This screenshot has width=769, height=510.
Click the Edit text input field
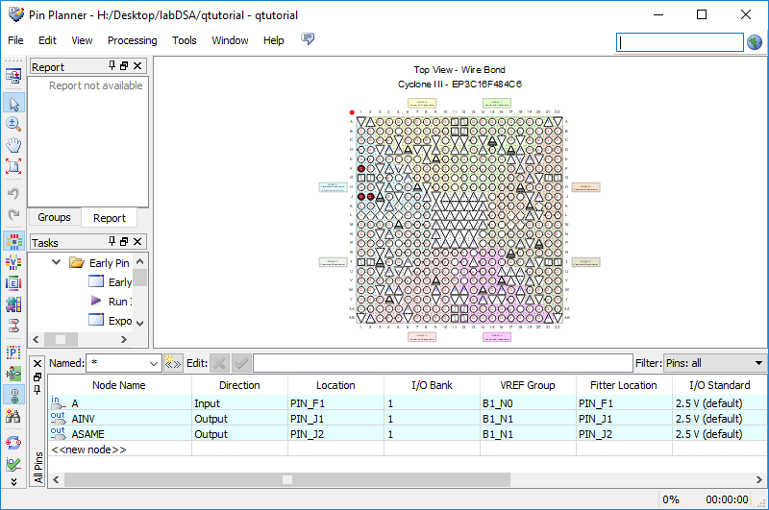click(443, 363)
